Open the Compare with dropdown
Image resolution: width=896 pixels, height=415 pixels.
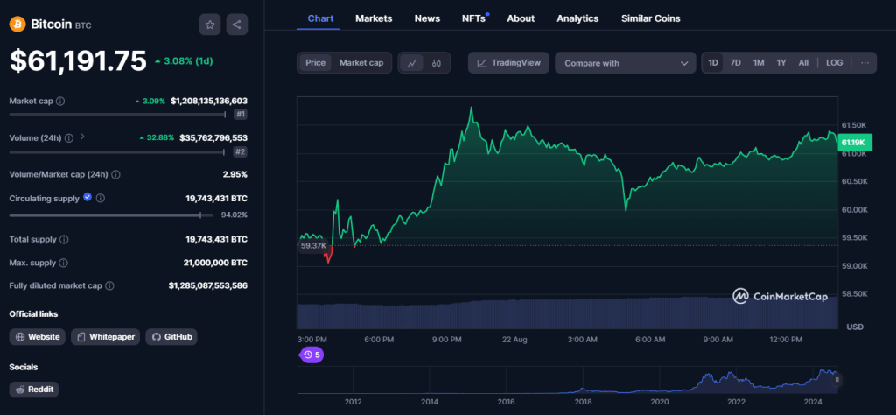pyautogui.click(x=625, y=63)
